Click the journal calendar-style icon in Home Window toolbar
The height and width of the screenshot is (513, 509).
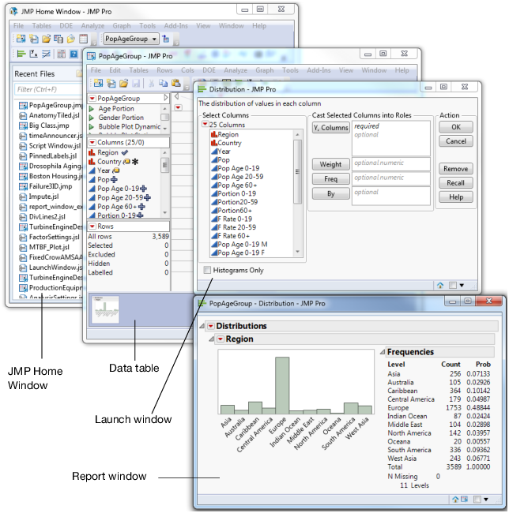pos(84,39)
